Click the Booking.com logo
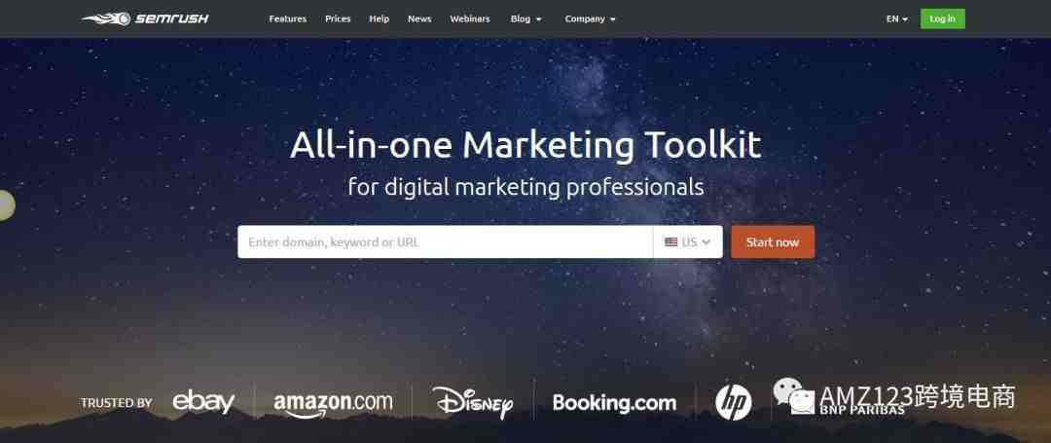 [615, 403]
